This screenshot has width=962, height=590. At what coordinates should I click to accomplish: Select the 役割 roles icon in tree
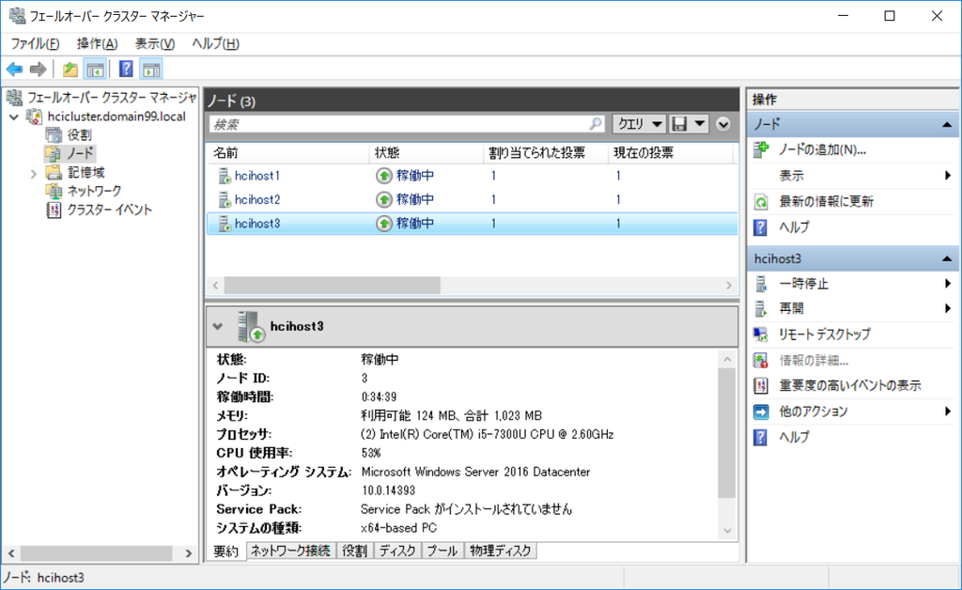pyautogui.click(x=54, y=135)
